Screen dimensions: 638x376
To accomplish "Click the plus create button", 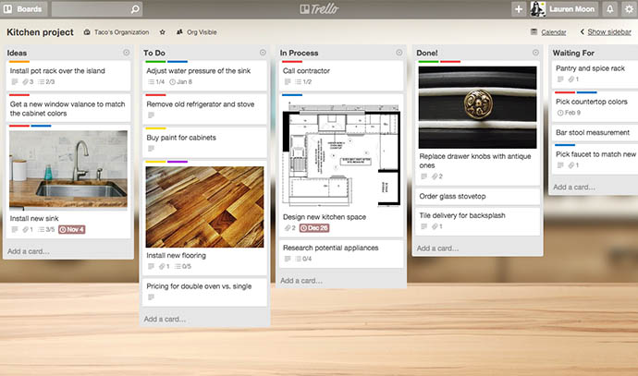I will tap(519, 9).
